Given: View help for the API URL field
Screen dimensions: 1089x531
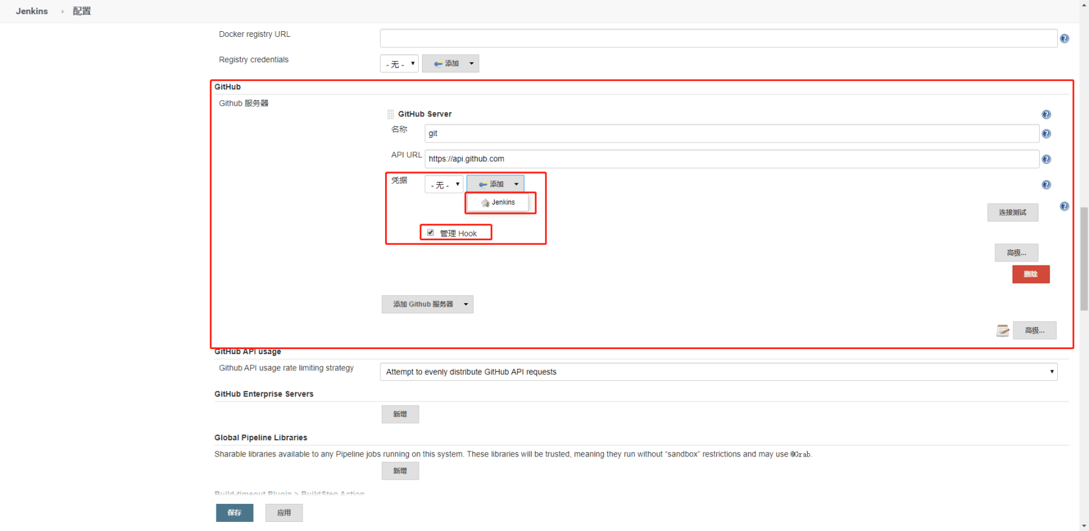Looking at the screenshot, I should pyautogui.click(x=1046, y=159).
